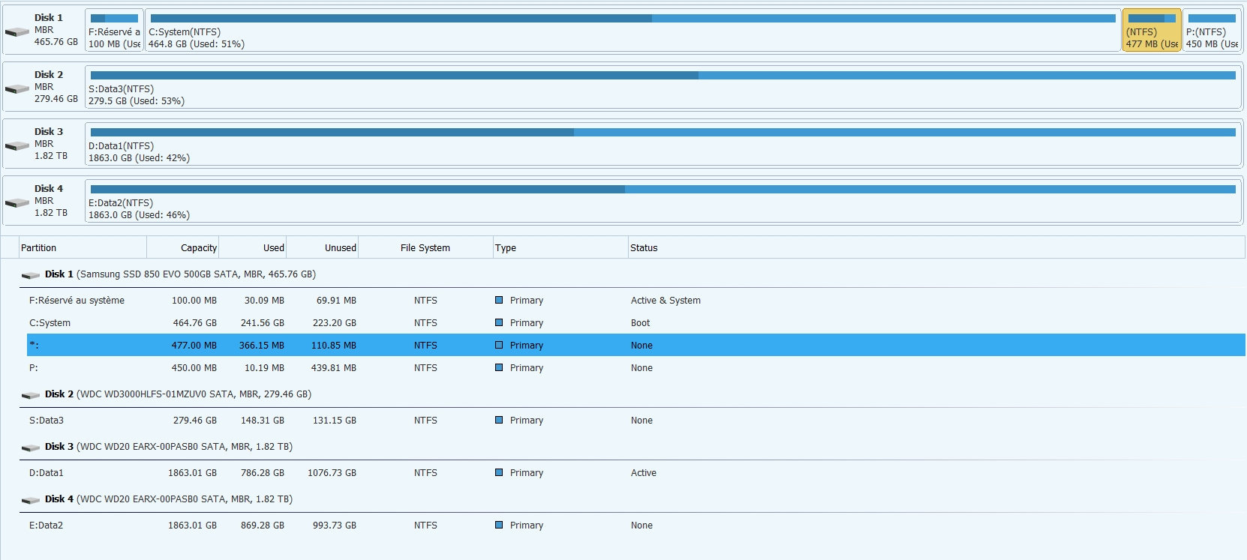
Task: Click the 'Boot' status cell
Action: (641, 323)
